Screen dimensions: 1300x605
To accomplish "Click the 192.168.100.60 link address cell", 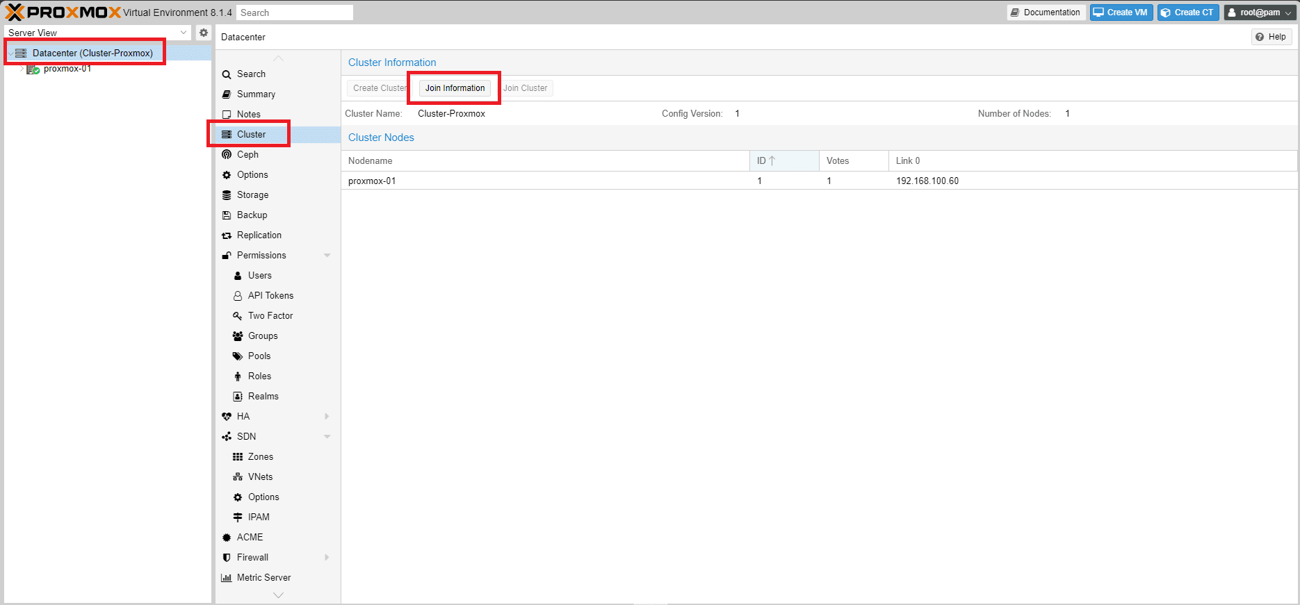I will coord(927,181).
